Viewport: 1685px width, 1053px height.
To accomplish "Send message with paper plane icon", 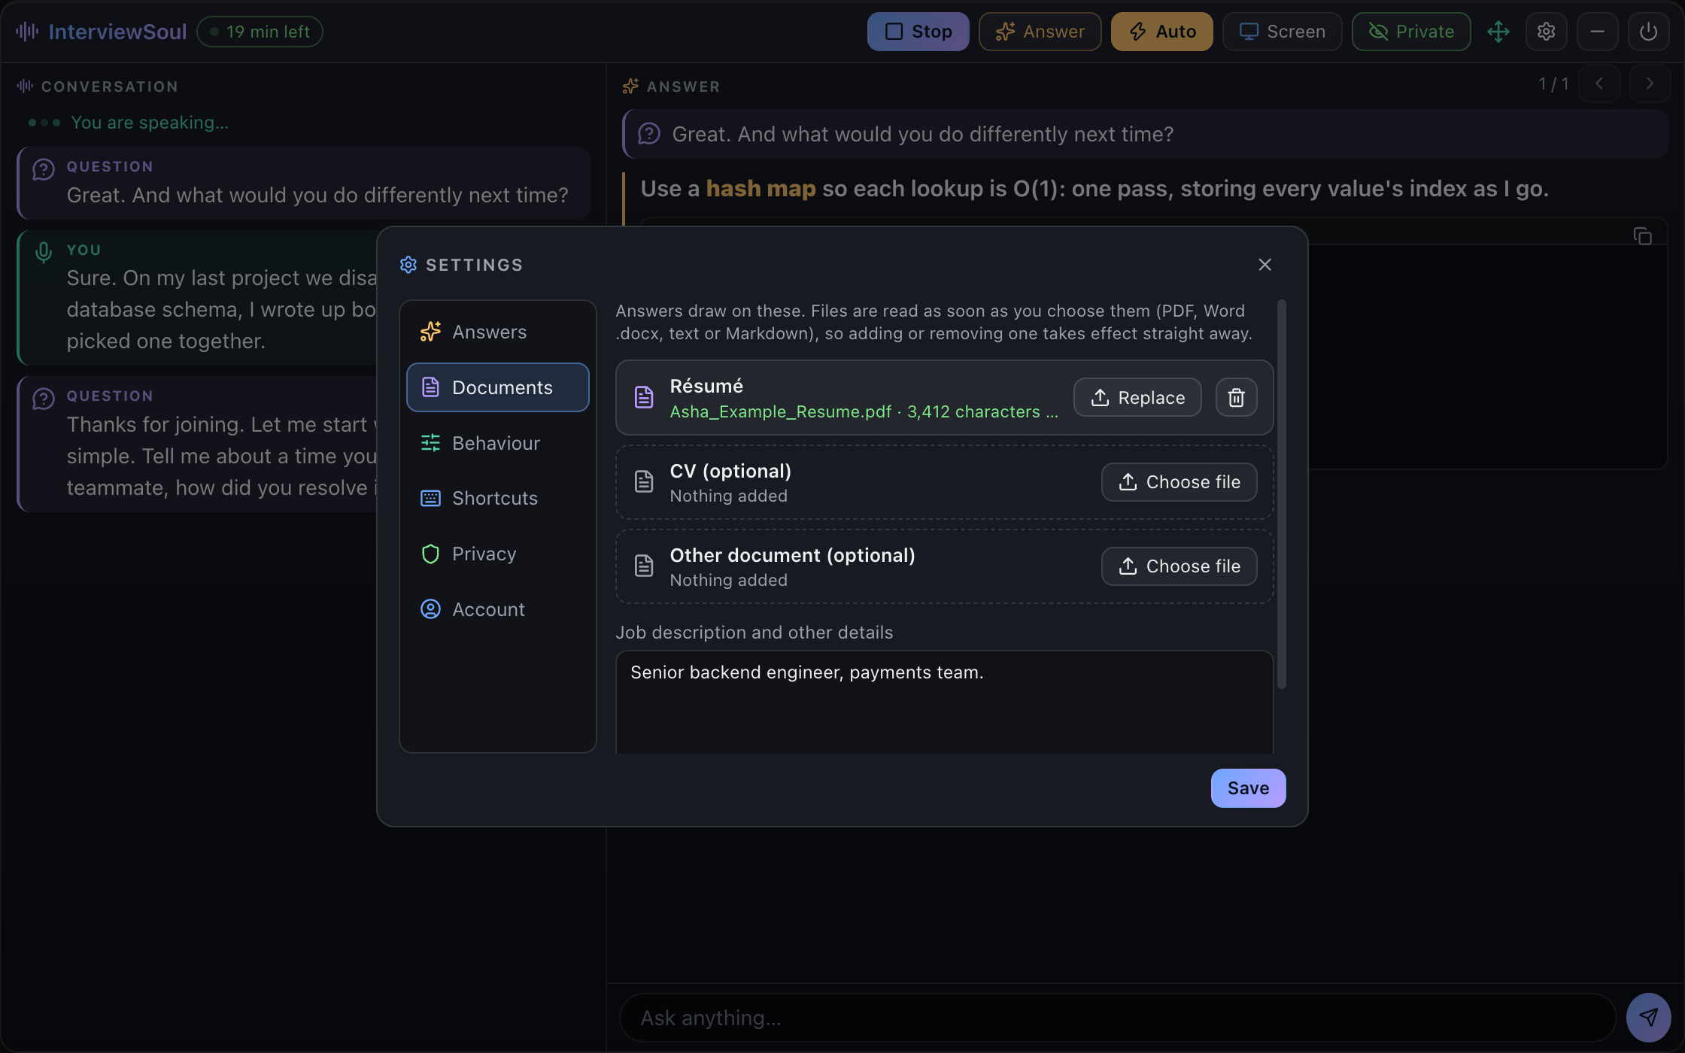I will tap(1648, 1018).
